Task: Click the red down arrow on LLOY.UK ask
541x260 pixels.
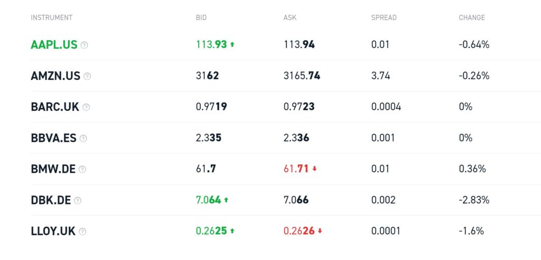Action: point(320,231)
